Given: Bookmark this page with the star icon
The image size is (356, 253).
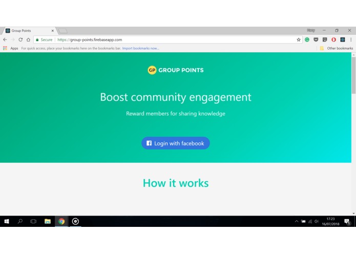Looking at the screenshot, I should click(x=299, y=40).
